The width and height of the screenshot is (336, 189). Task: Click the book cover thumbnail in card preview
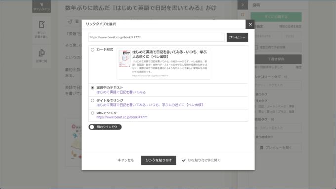click(125, 58)
